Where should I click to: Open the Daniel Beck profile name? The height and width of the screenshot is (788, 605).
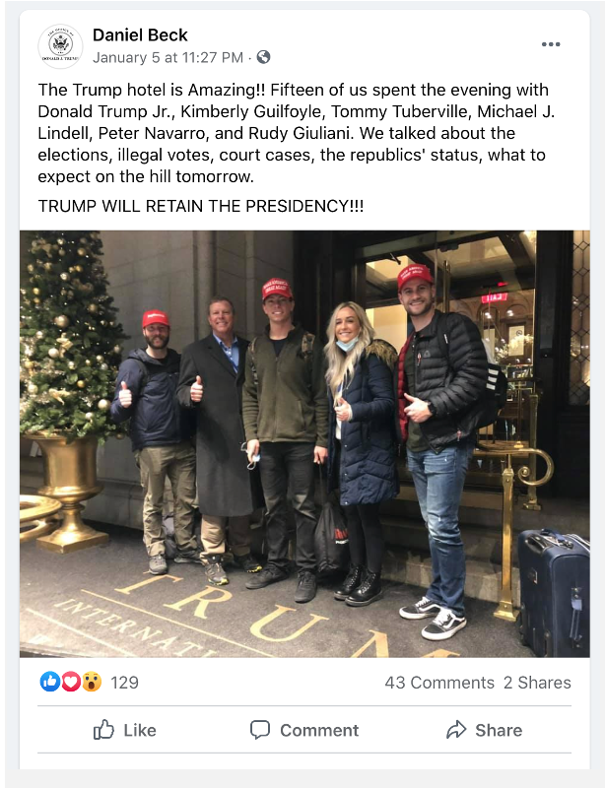pyautogui.click(x=140, y=35)
